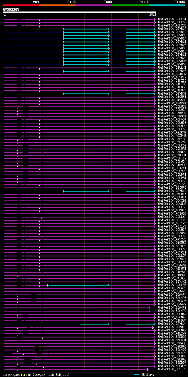Open hit UniRef100_B3IUP2
Image resolution: width=188 pixels, height=377 pixels.
(172, 246)
